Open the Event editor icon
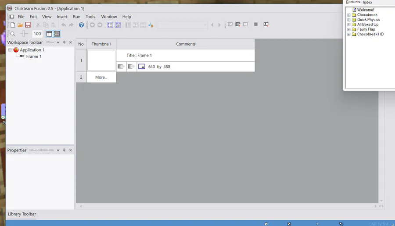The image size is (395, 226). pos(128,25)
